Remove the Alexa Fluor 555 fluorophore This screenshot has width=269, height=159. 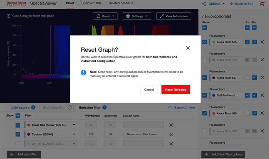click(262, 42)
